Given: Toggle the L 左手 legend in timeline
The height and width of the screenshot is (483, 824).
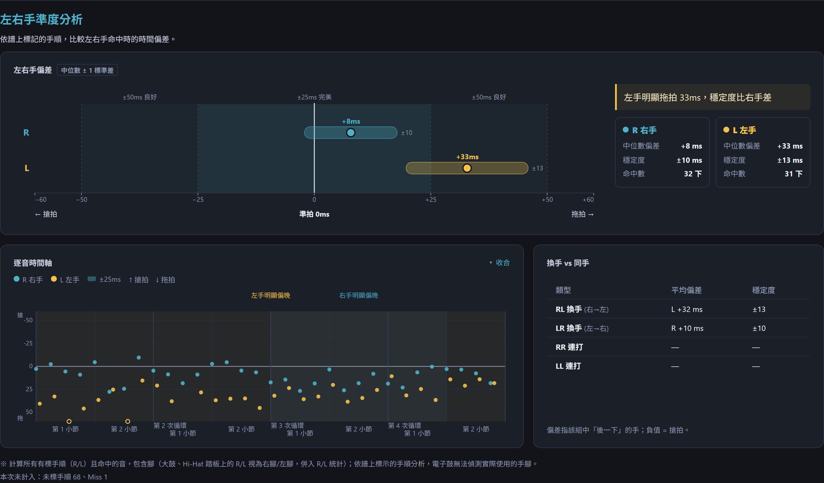Looking at the screenshot, I should (x=65, y=280).
